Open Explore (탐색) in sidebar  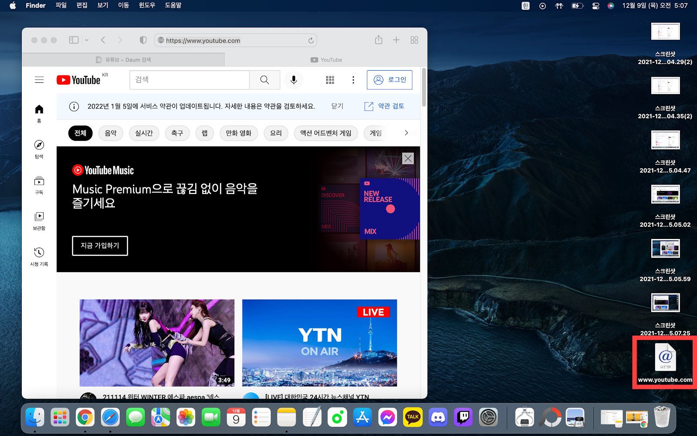39,149
